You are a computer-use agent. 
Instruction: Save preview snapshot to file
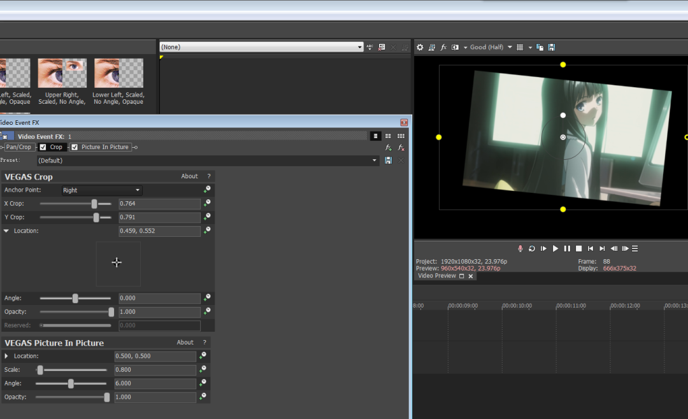pos(552,47)
